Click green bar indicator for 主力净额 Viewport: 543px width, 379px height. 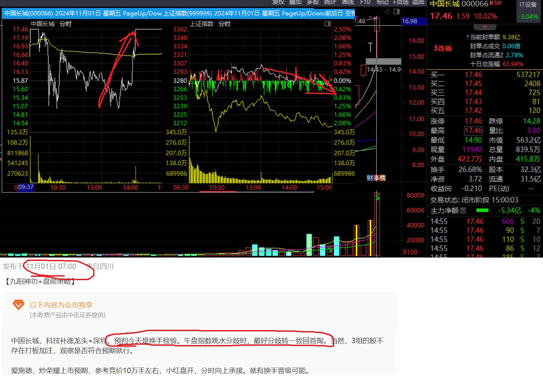tap(482, 210)
